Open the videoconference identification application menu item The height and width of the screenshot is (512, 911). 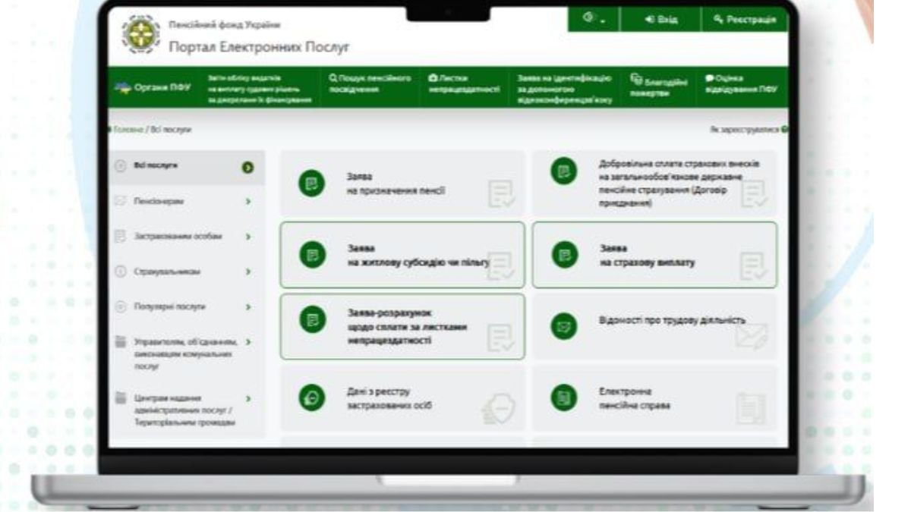click(564, 89)
